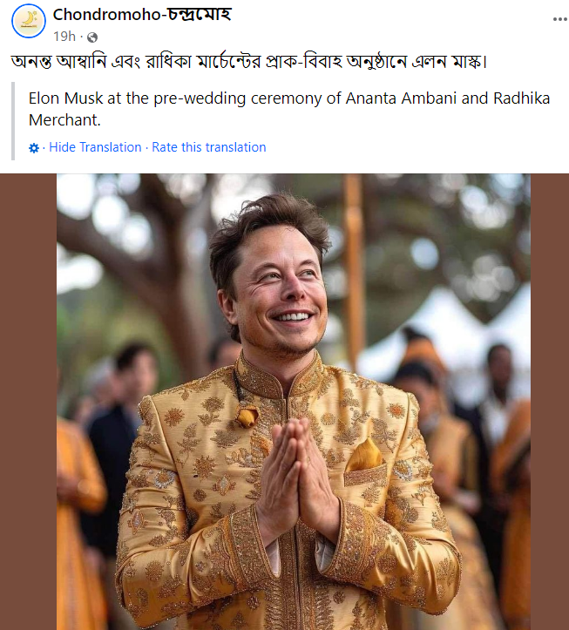Click the brown right margin of the photo

click(549, 401)
